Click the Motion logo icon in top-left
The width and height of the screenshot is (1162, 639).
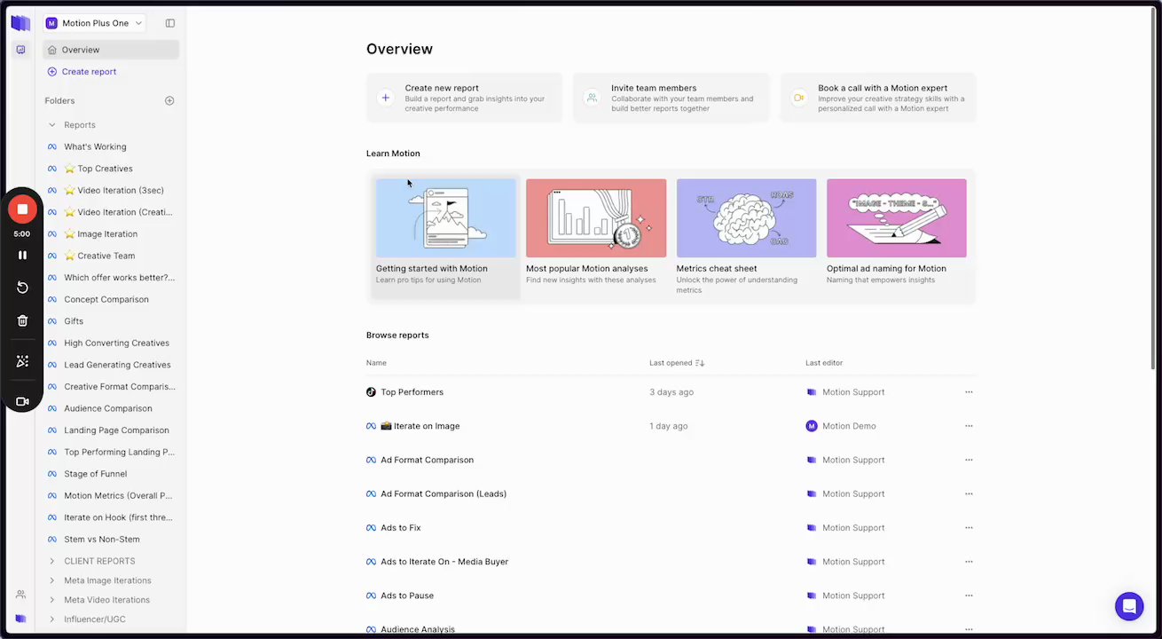[x=20, y=23]
